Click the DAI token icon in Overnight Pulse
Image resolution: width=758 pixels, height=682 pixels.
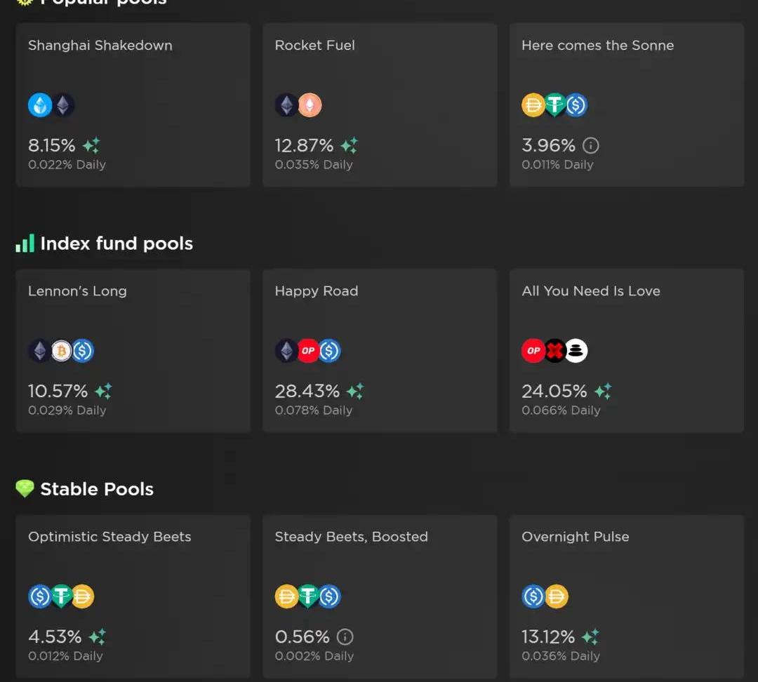pos(557,596)
